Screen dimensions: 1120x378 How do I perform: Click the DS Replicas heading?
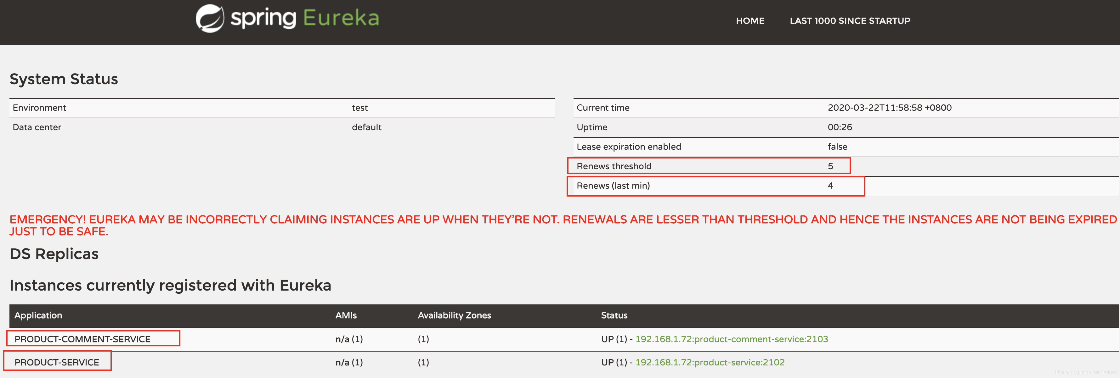(x=54, y=254)
